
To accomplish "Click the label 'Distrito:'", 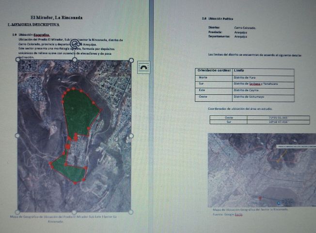I will [214, 27].
